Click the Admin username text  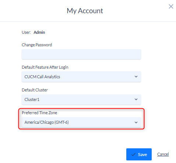pyautogui.click(x=39, y=32)
